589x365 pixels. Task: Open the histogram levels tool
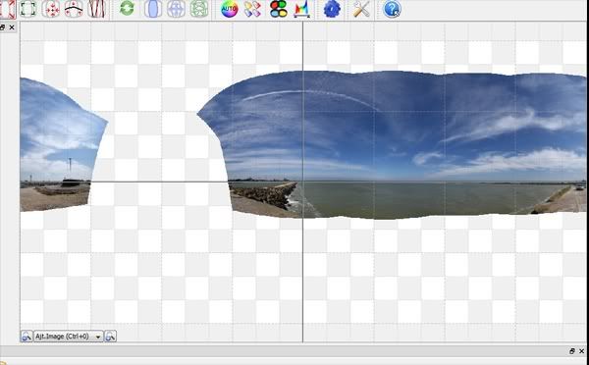(301, 9)
